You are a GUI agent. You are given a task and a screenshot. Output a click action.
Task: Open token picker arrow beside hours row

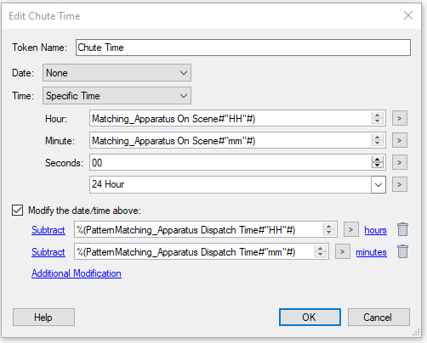[x=351, y=229]
